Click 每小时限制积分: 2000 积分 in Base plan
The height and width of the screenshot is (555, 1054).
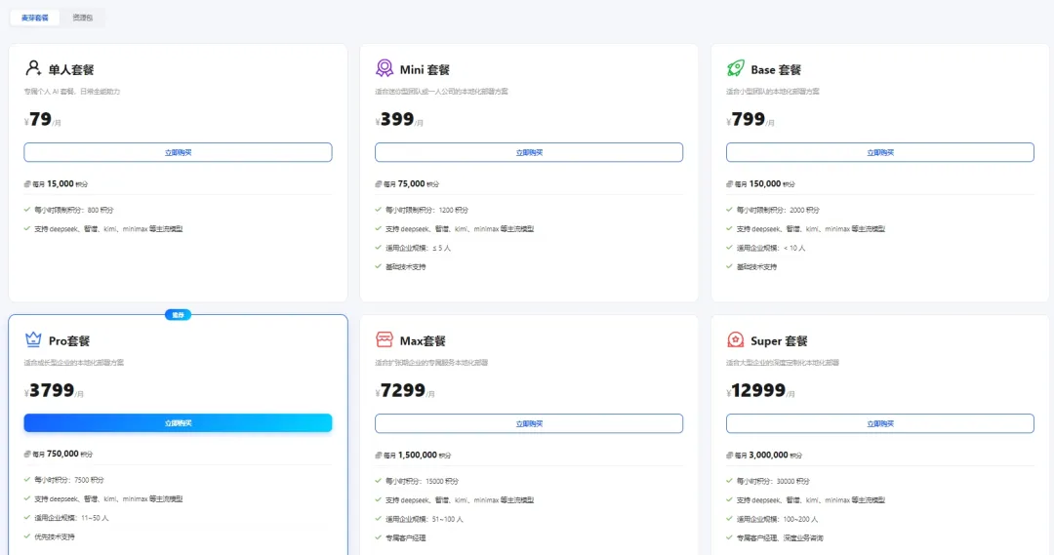778,211
